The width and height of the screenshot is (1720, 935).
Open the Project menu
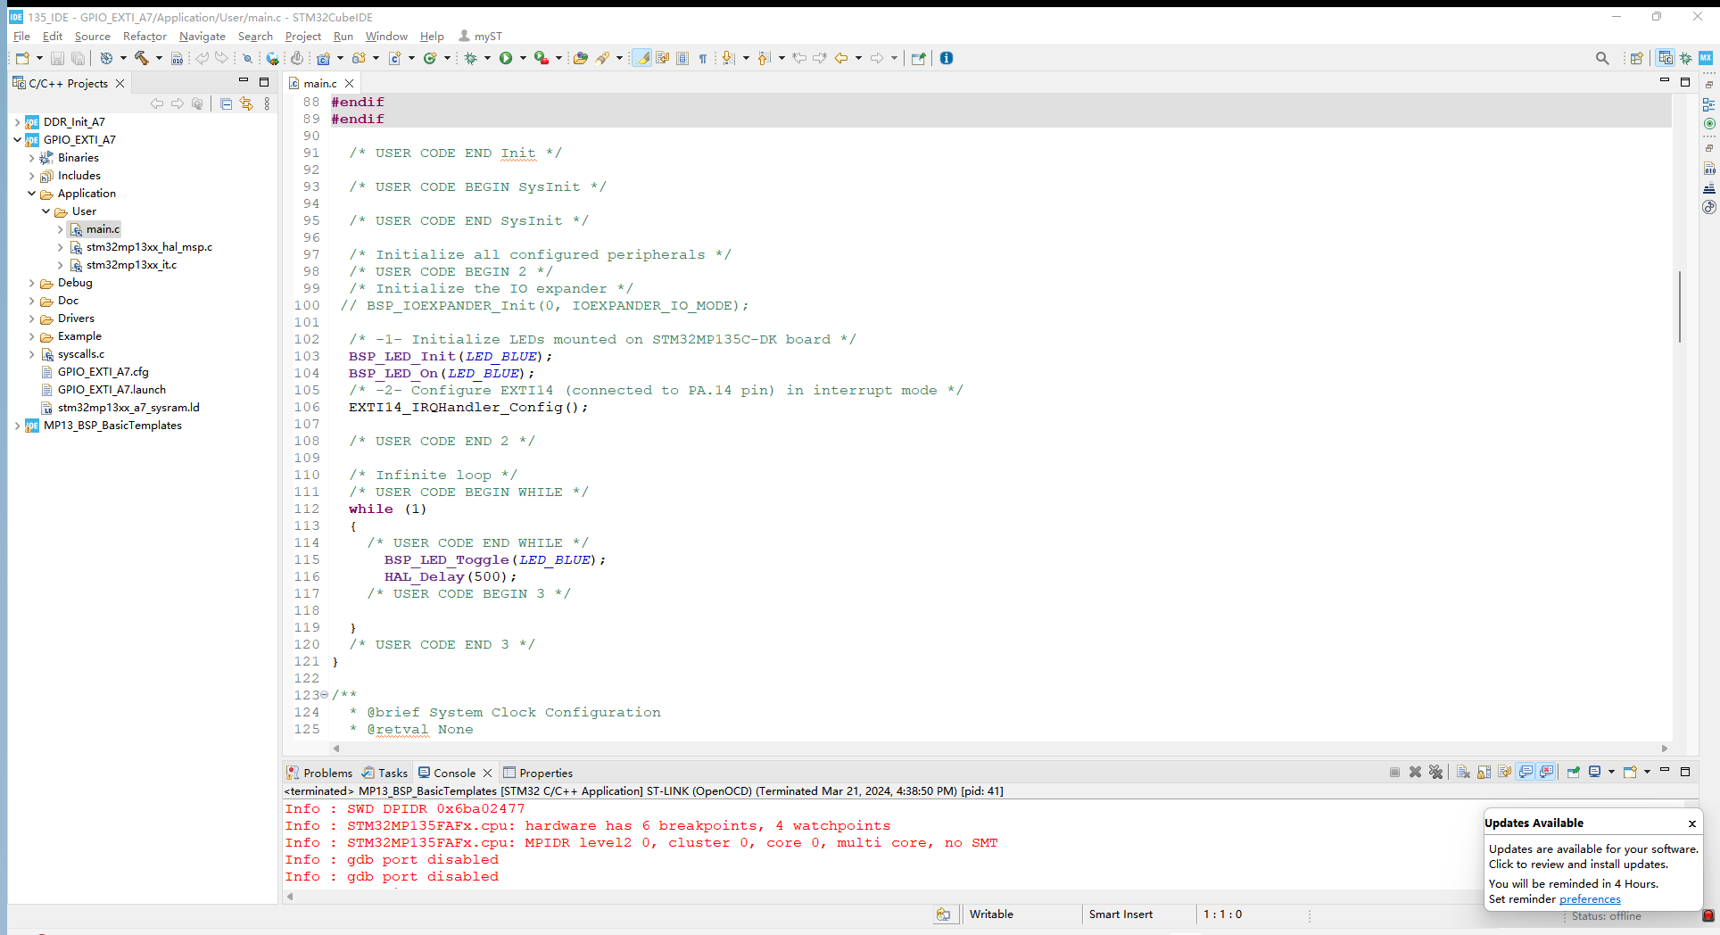(x=302, y=37)
